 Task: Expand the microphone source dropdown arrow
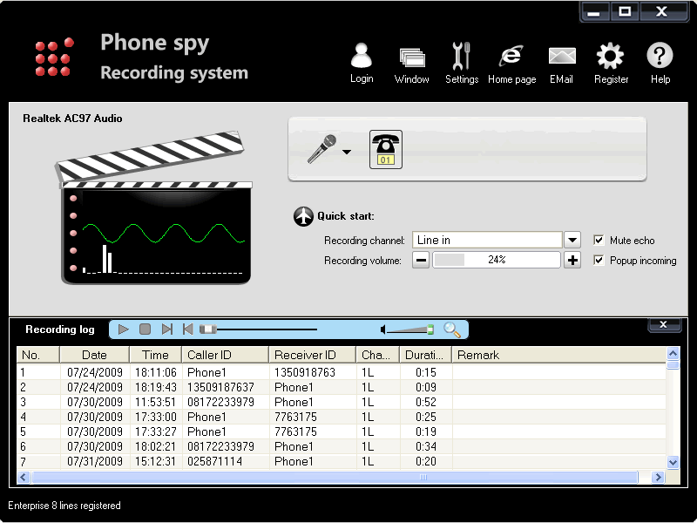346,153
